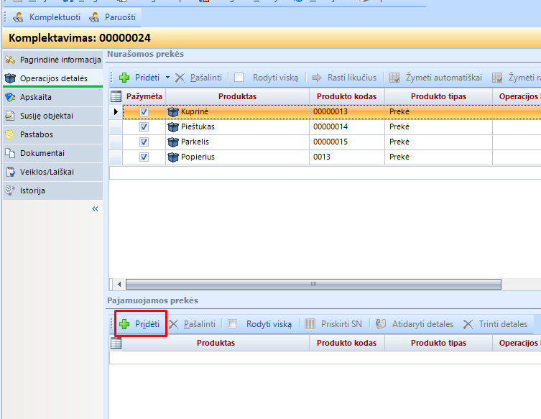Collapse the left sidebar with double chevron
Image resolution: width=541 pixels, height=419 pixels.
pos(95,208)
